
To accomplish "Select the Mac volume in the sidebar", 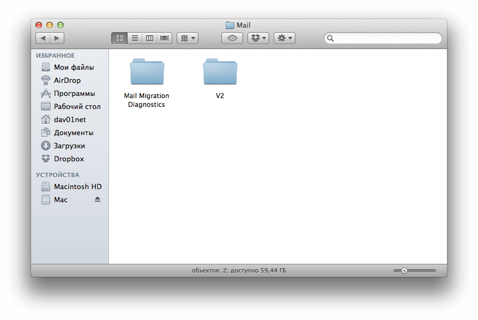I will 70,200.
